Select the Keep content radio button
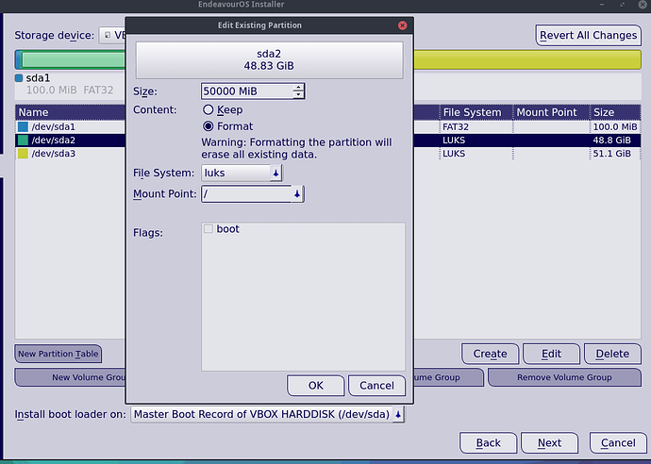651x464 pixels. [208, 109]
